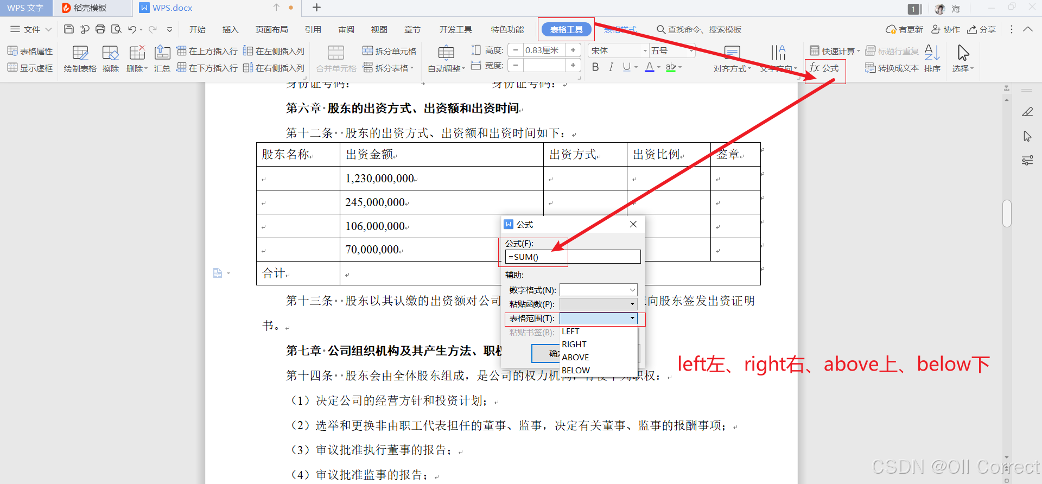Click 在右侧插入列 insert column right
Image resolution: width=1042 pixels, height=484 pixels.
click(274, 68)
